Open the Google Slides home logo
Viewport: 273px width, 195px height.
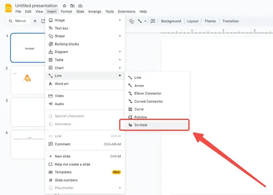(9, 8)
